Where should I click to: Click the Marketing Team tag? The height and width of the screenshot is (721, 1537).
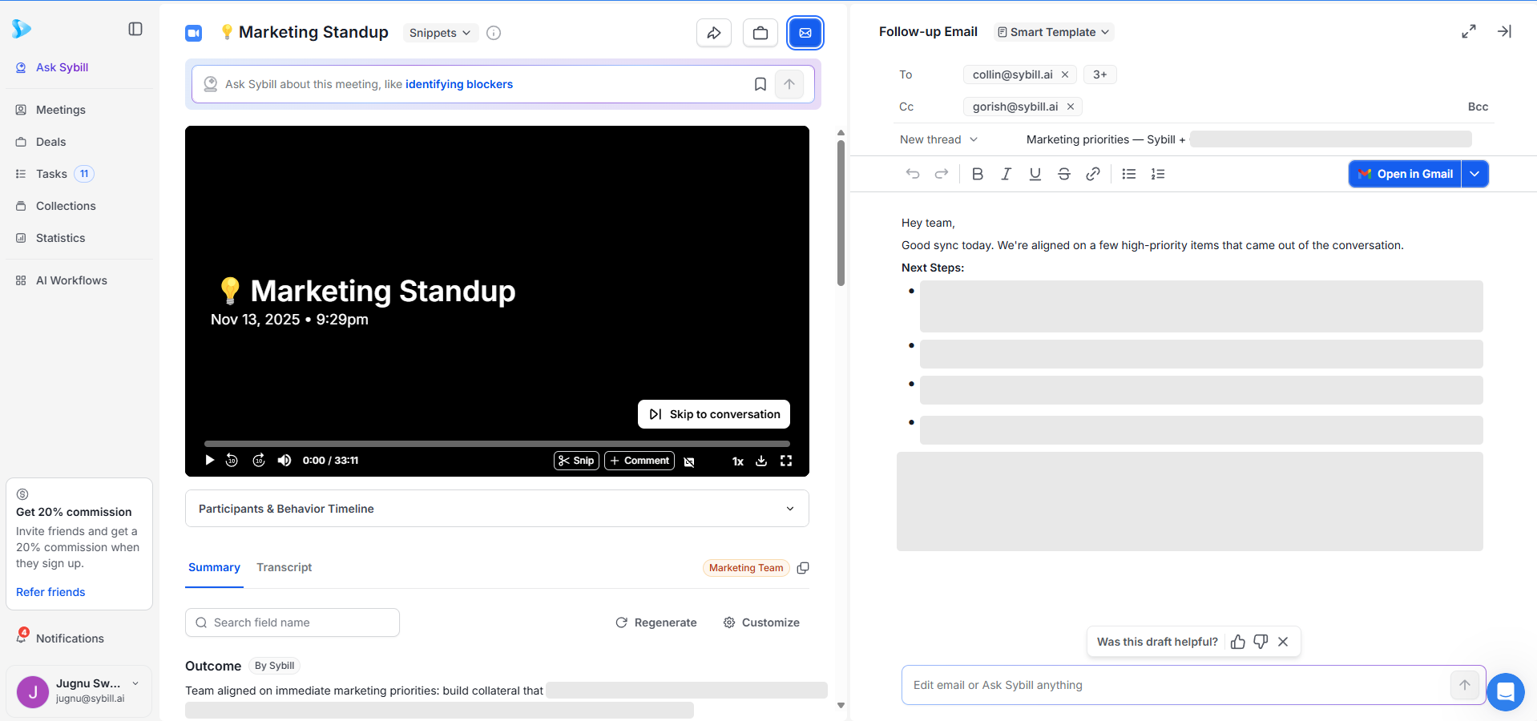746,568
